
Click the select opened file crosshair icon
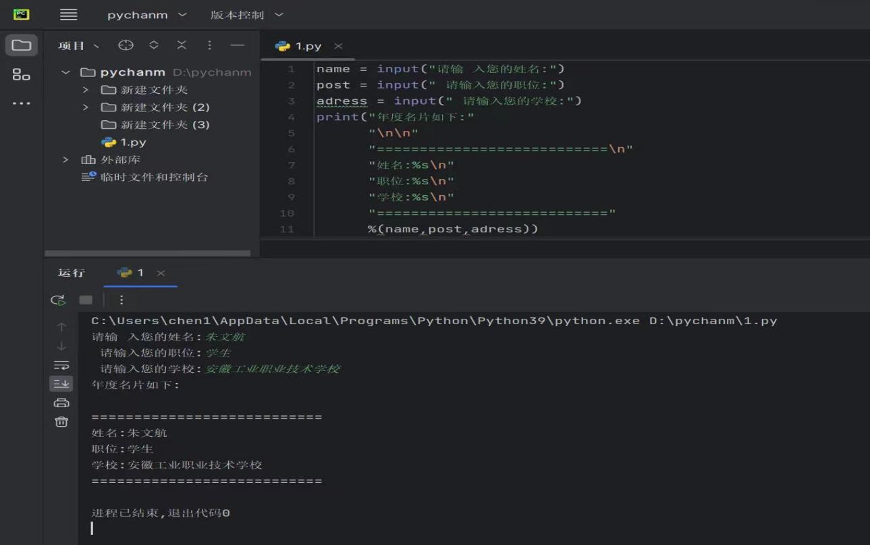click(126, 45)
